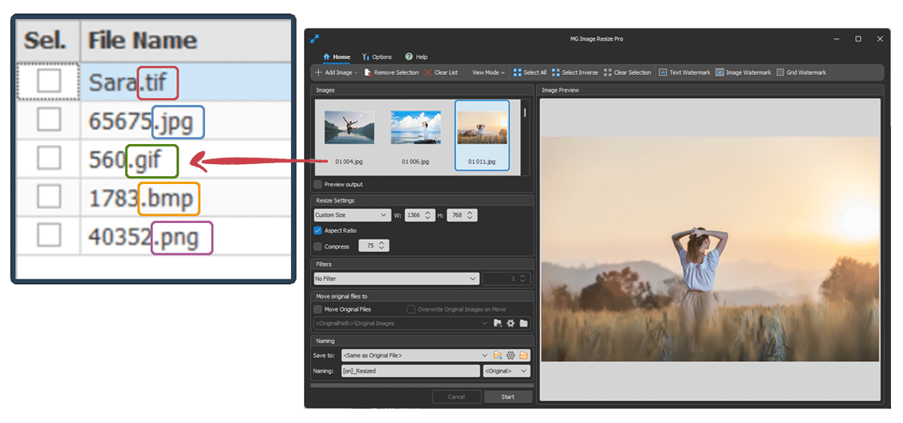Open the Grid Watermark tool
The width and height of the screenshot is (903, 423).
pyautogui.click(x=801, y=72)
